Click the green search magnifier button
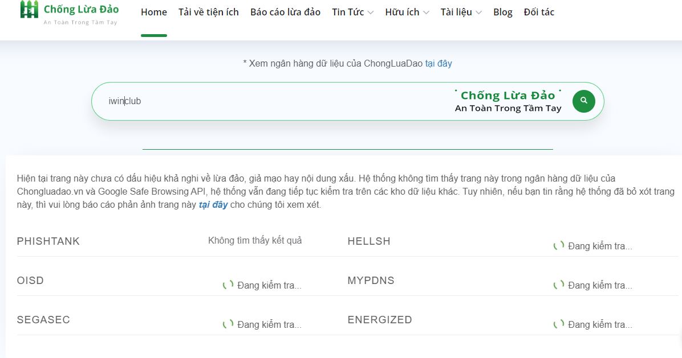This screenshot has height=358, width=682. (x=584, y=101)
